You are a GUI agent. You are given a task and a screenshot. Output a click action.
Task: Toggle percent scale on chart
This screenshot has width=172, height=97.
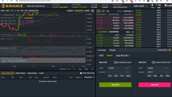pyautogui.click(x=74, y=69)
